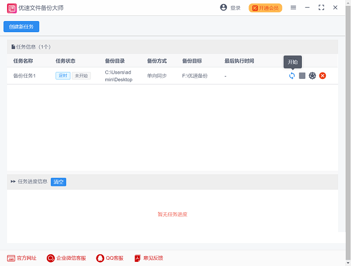351x266 pixels.
Task: Click the 登录 login text
Action: click(x=235, y=8)
